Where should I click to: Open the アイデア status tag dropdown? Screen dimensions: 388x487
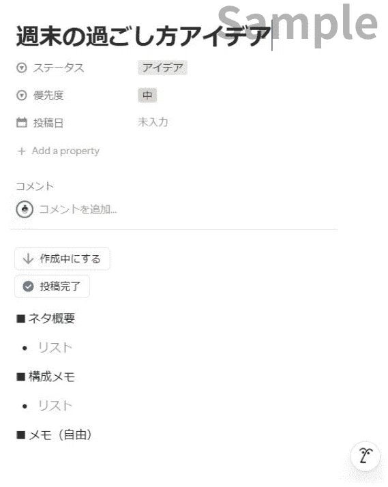[162, 68]
